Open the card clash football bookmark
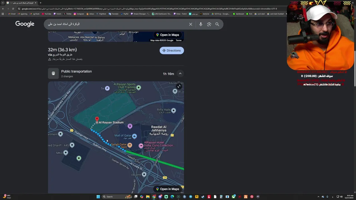 pyautogui.click(x=275, y=14)
